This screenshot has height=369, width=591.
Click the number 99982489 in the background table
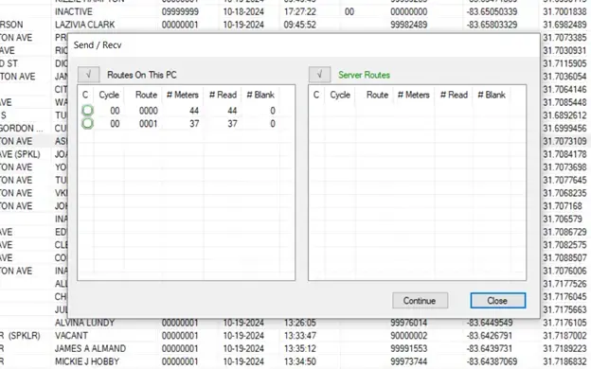coord(409,25)
